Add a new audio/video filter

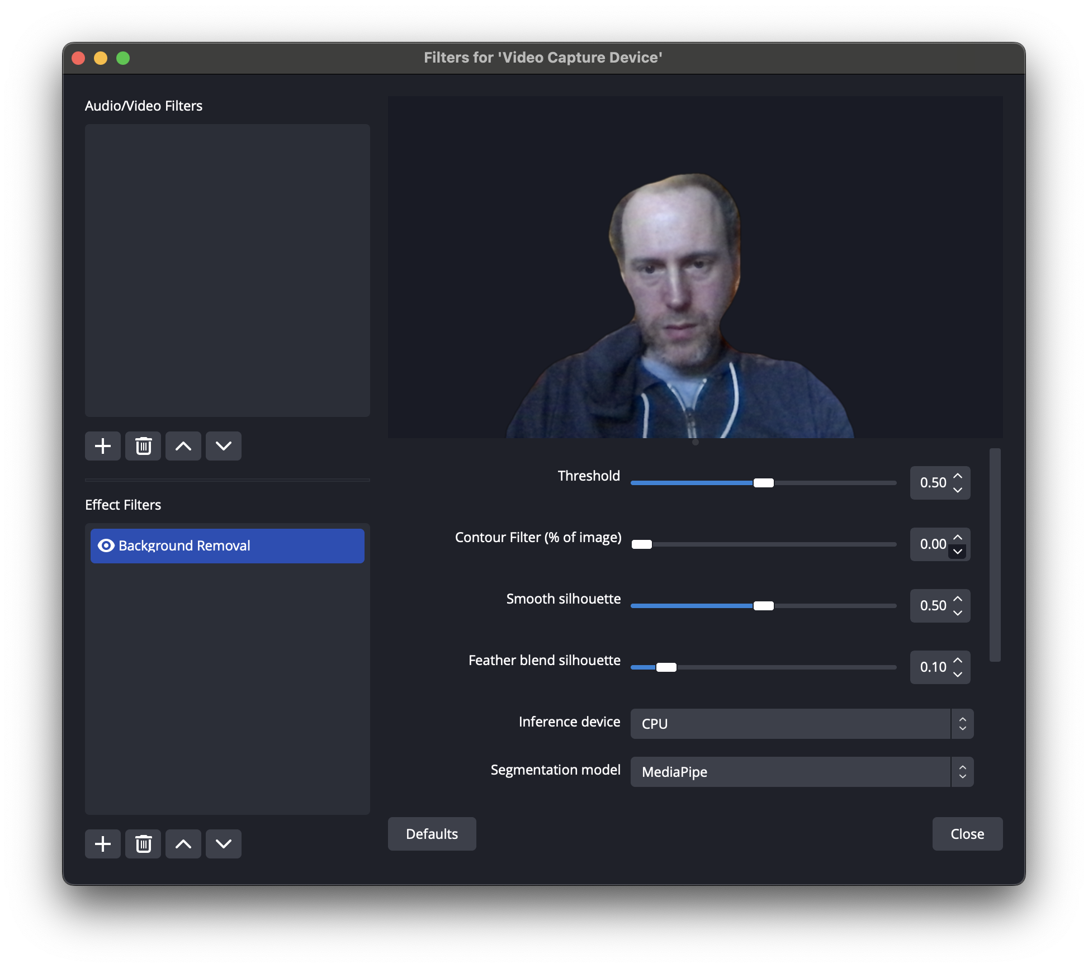tap(102, 446)
